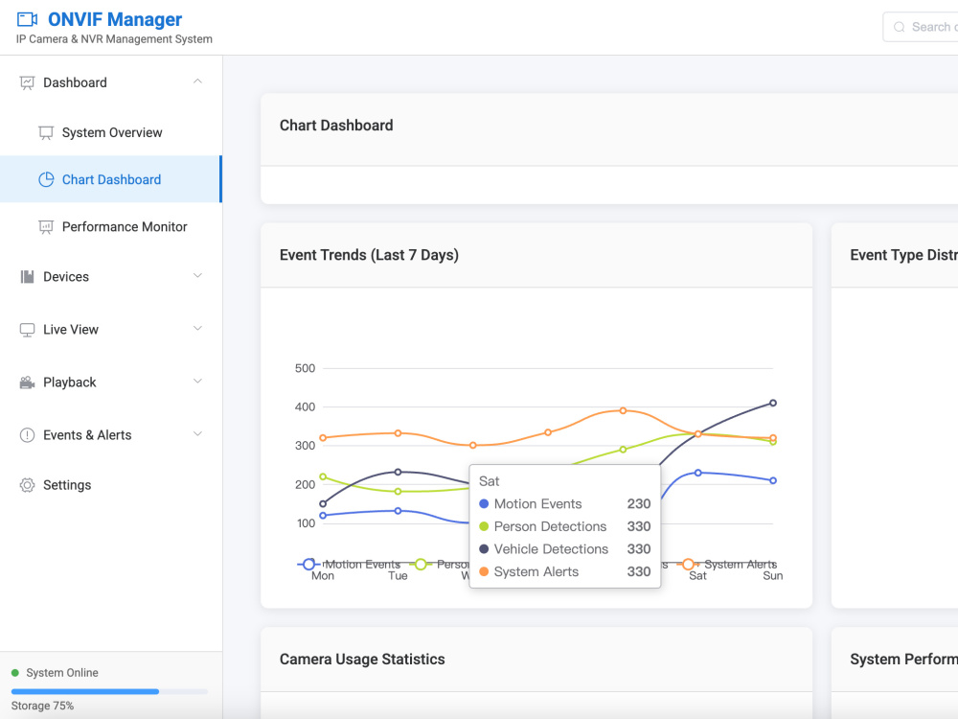Click the "Storage 75%" label
958x719 pixels.
42,706
